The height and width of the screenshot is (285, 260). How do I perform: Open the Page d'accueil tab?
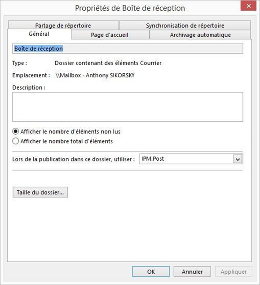(110, 35)
